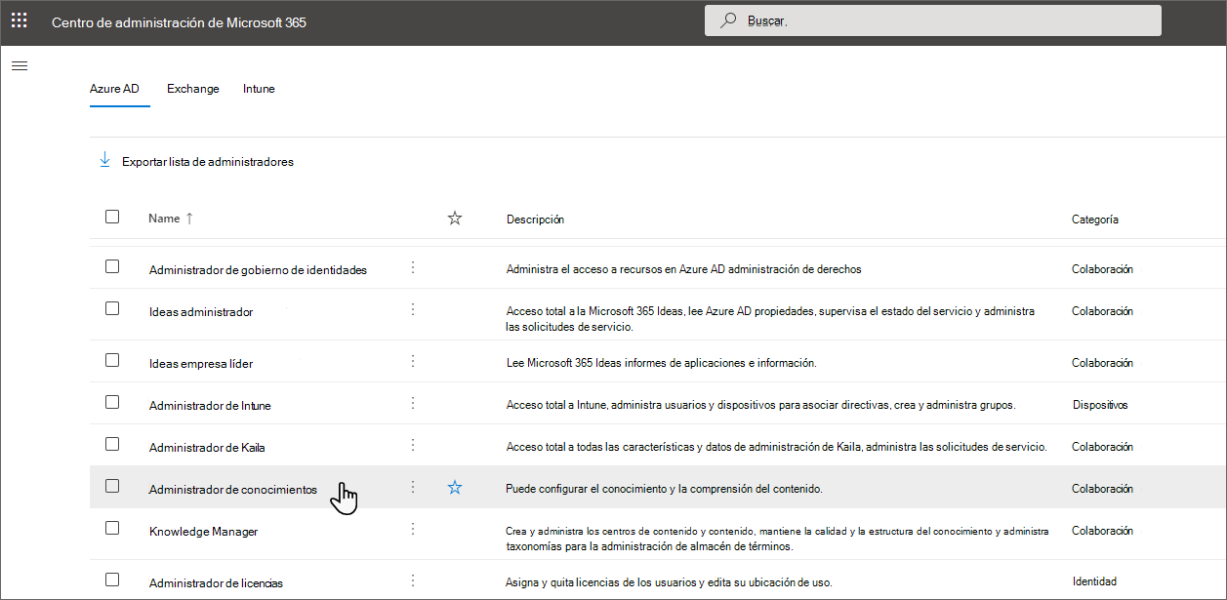Click the download icon beside Exportar lista
1227x600 pixels.
(104, 160)
